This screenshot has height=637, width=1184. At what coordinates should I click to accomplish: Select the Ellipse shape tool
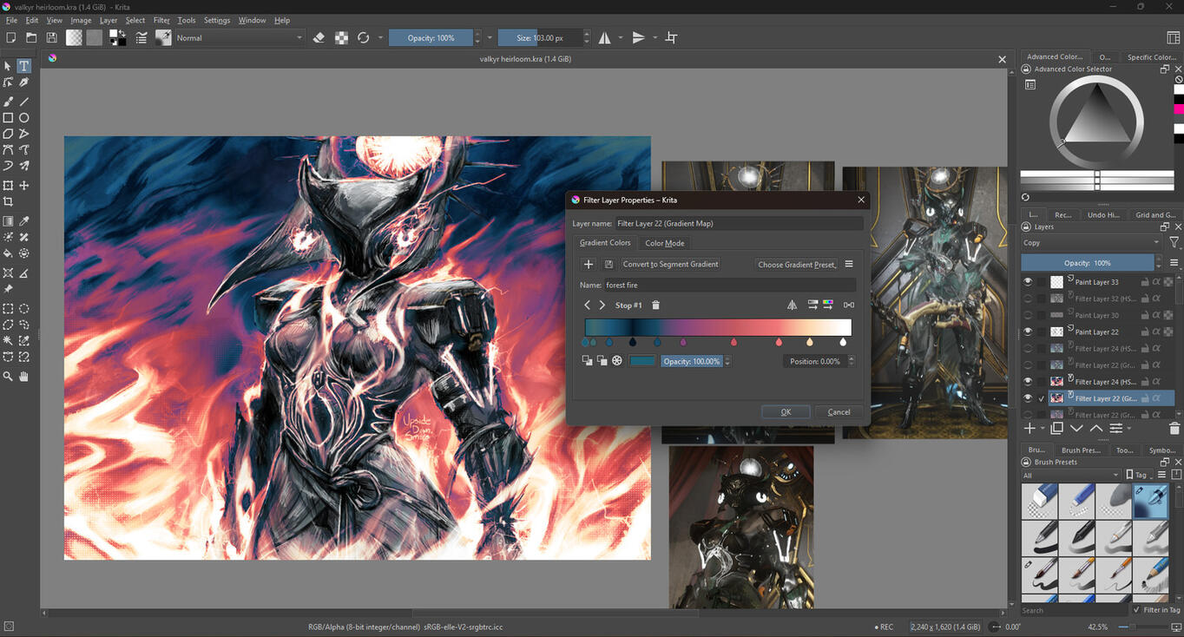point(24,118)
